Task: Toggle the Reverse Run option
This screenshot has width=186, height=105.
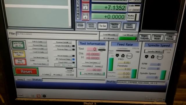Action: [x=62, y=49]
